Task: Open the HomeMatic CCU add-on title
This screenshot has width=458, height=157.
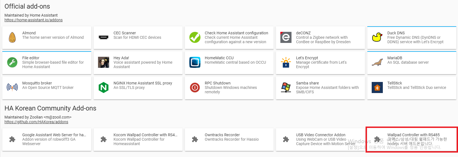Action: coord(219,58)
